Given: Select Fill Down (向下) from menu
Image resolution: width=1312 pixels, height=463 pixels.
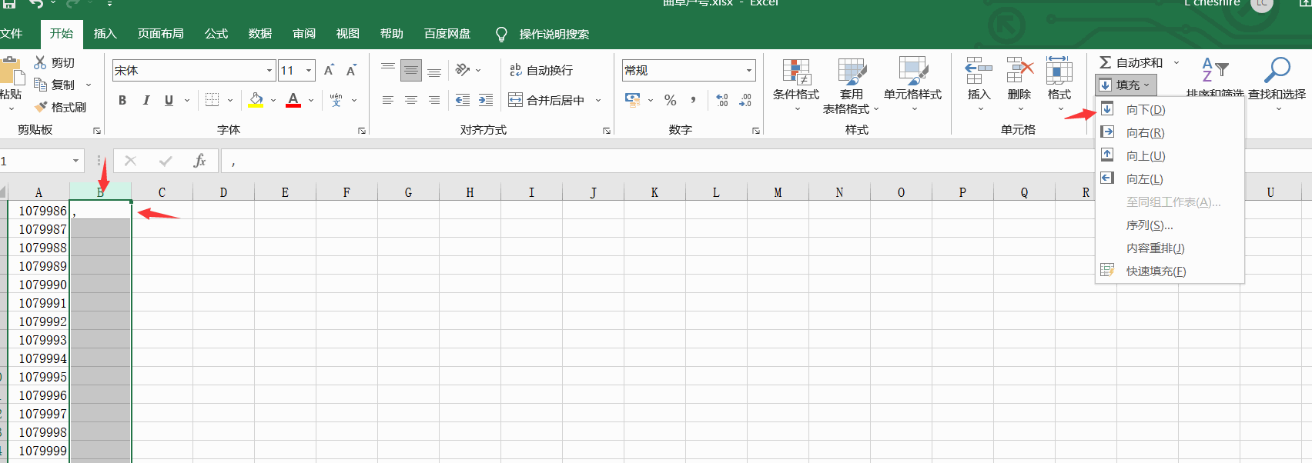Looking at the screenshot, I should point(1145,110).
